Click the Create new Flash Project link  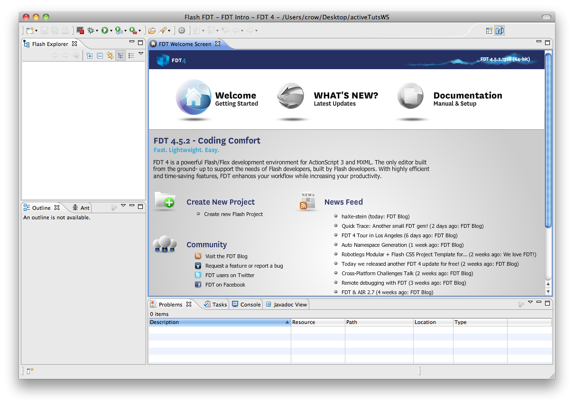point(233,214)
